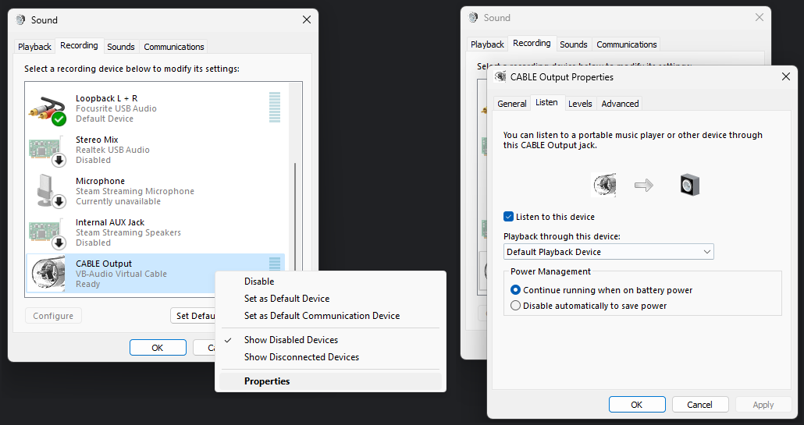The width and height of the screenshot is (804, 425).
Task: Click Cancel in CABLE Output Properties dialog
Action: click(700, 405)
